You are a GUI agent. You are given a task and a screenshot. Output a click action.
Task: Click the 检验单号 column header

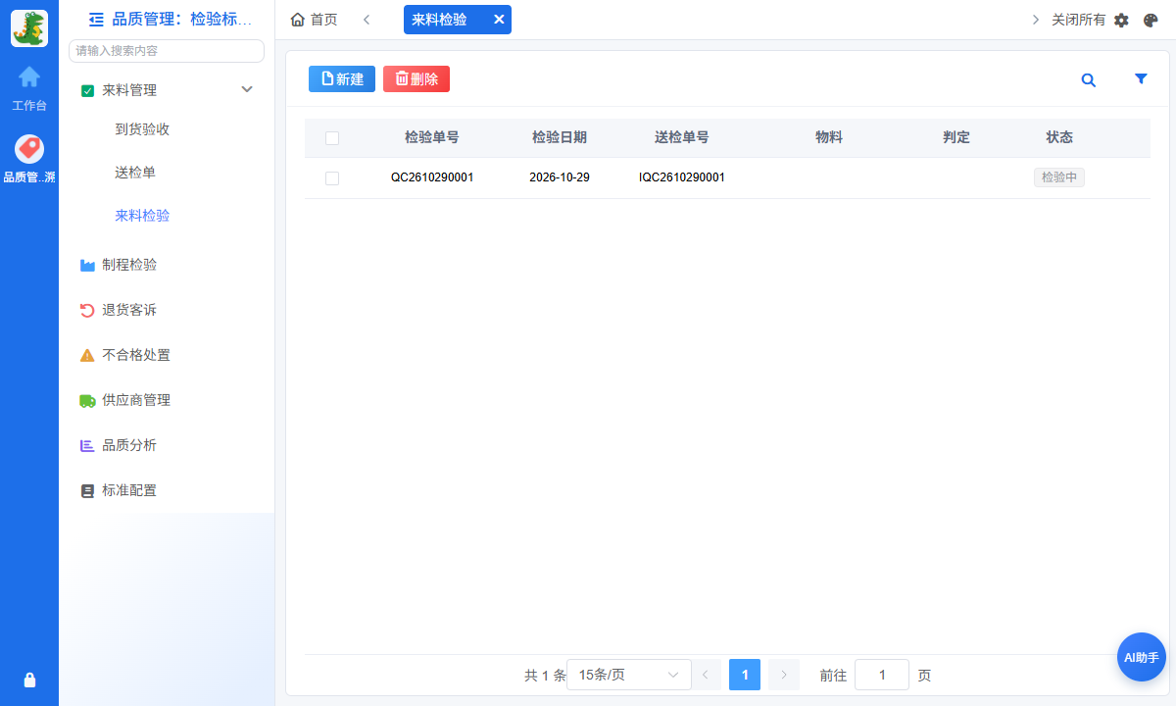click(x=432, y=138)
